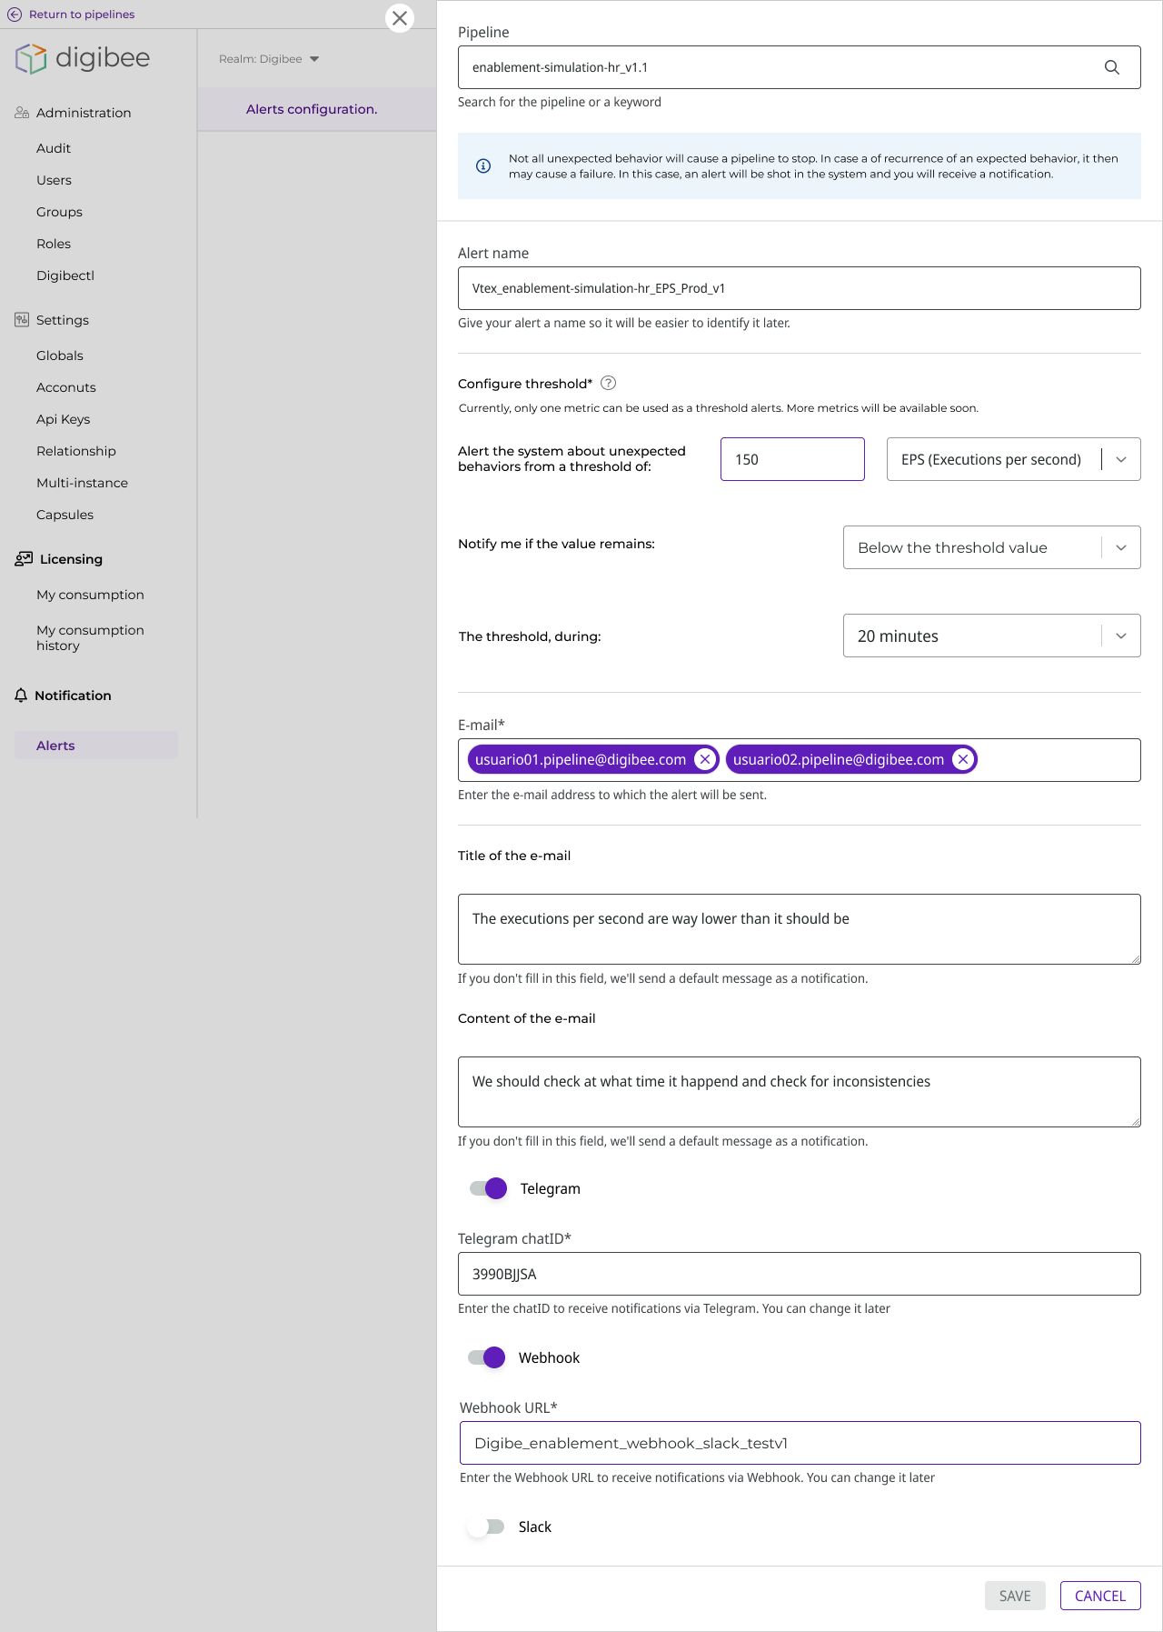Open Globals in the sidebar

click(x=60, y=355)
